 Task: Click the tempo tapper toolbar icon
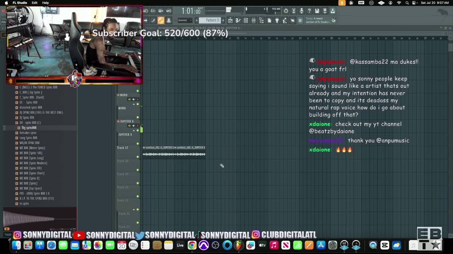pos(285,20)
